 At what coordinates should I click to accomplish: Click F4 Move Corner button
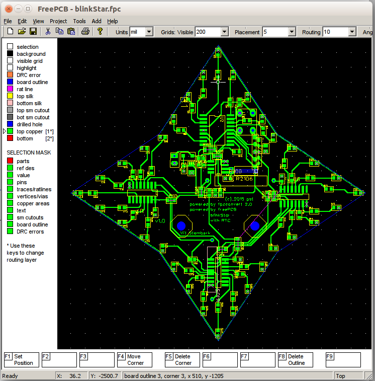click(x=135, y=360)
